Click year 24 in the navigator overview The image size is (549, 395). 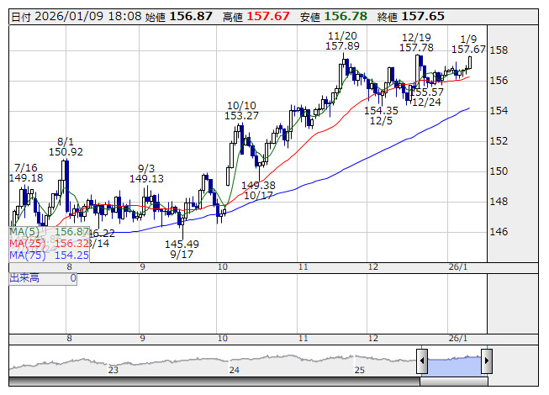[235, 370]
